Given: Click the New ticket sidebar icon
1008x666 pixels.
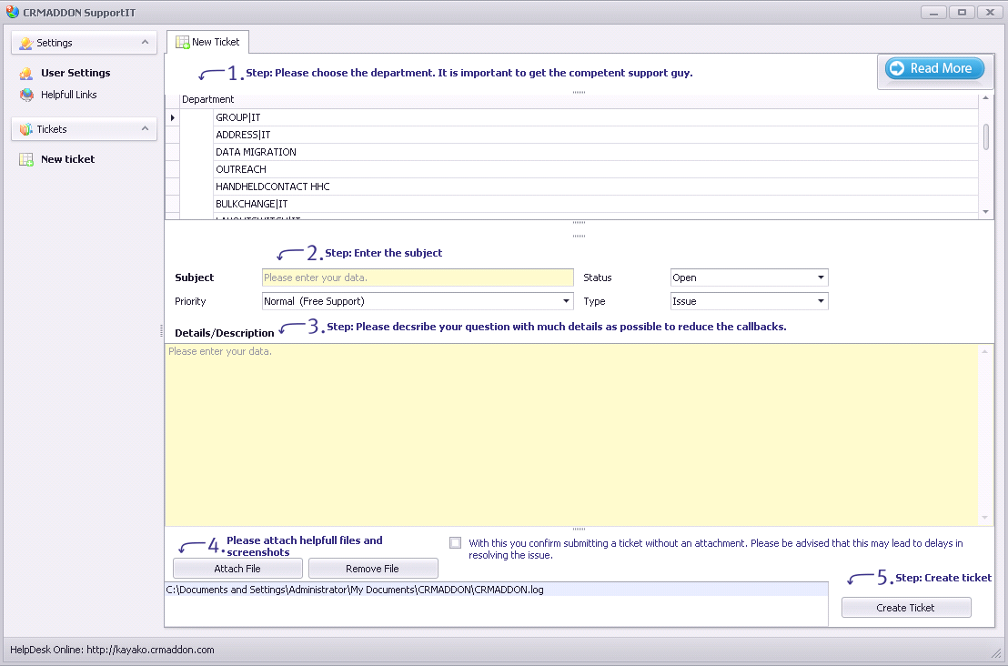Looking at the screenshot, I should 26,159.
